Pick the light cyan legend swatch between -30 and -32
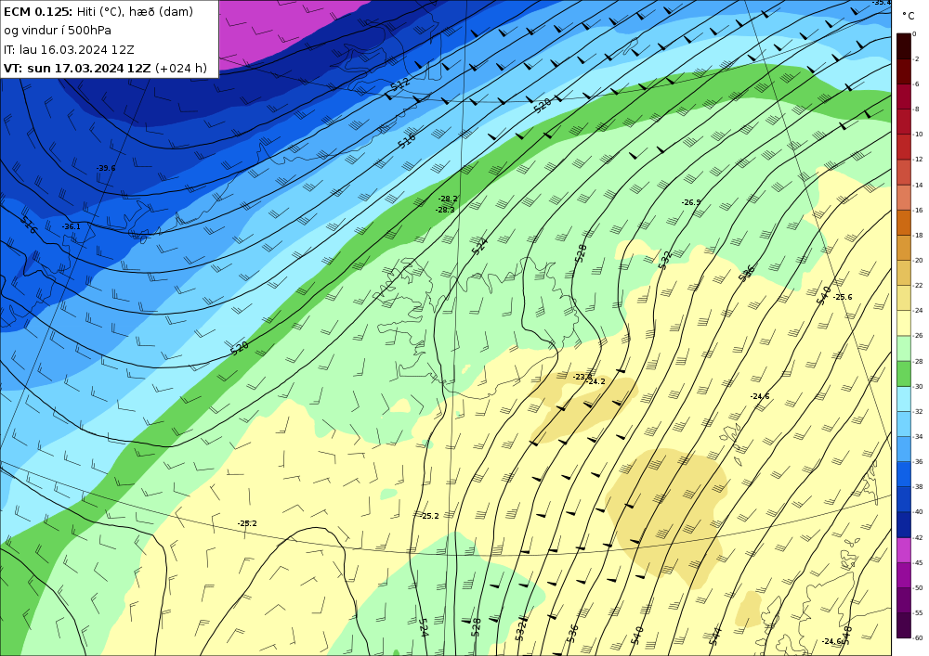The height and width of the screenshot is (656, 929). (x=904, y=399)
